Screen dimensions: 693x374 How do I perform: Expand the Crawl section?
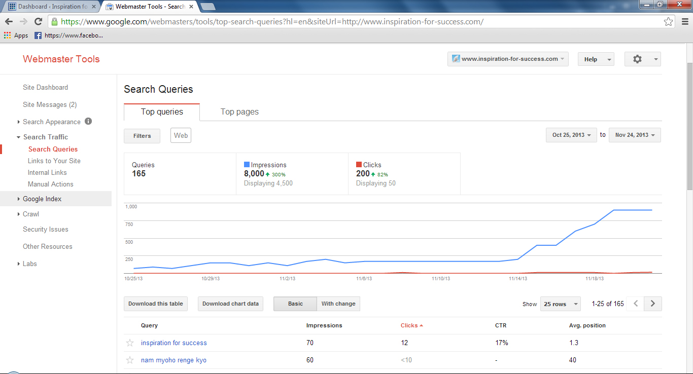(19, 214)
